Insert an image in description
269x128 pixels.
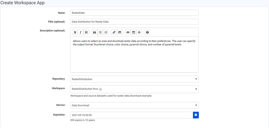119,32
